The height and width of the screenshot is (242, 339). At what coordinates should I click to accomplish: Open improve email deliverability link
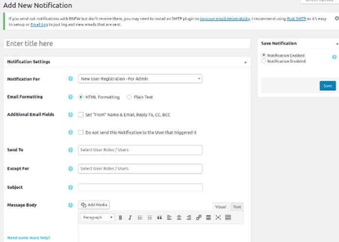225,18
